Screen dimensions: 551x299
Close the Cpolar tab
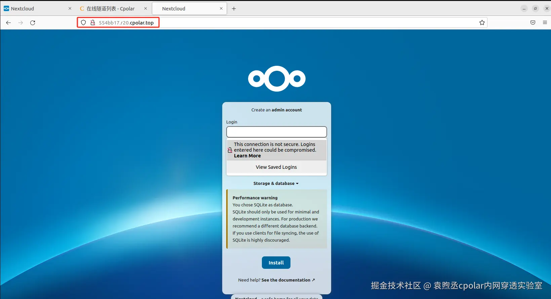[x=146, y=9]
